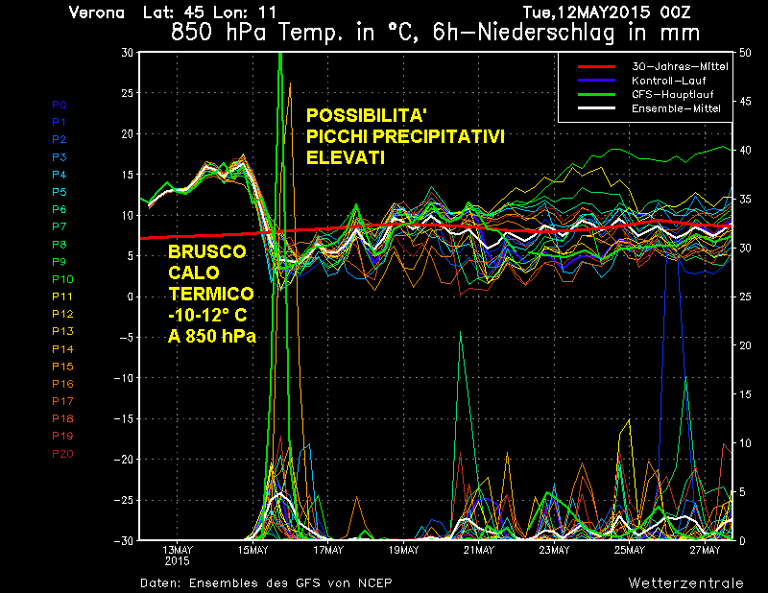768x593 pixels.
Task: Click the P13 ensemble member label
Action: (x=62, y=331)
